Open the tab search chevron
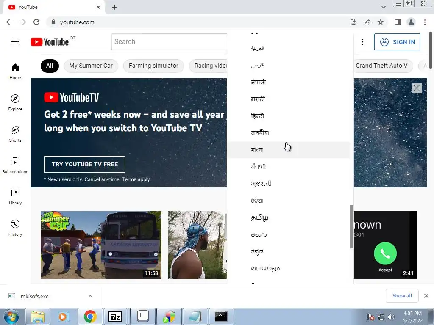The height and width of the screenshot is (325, 434). pos(383,7)
